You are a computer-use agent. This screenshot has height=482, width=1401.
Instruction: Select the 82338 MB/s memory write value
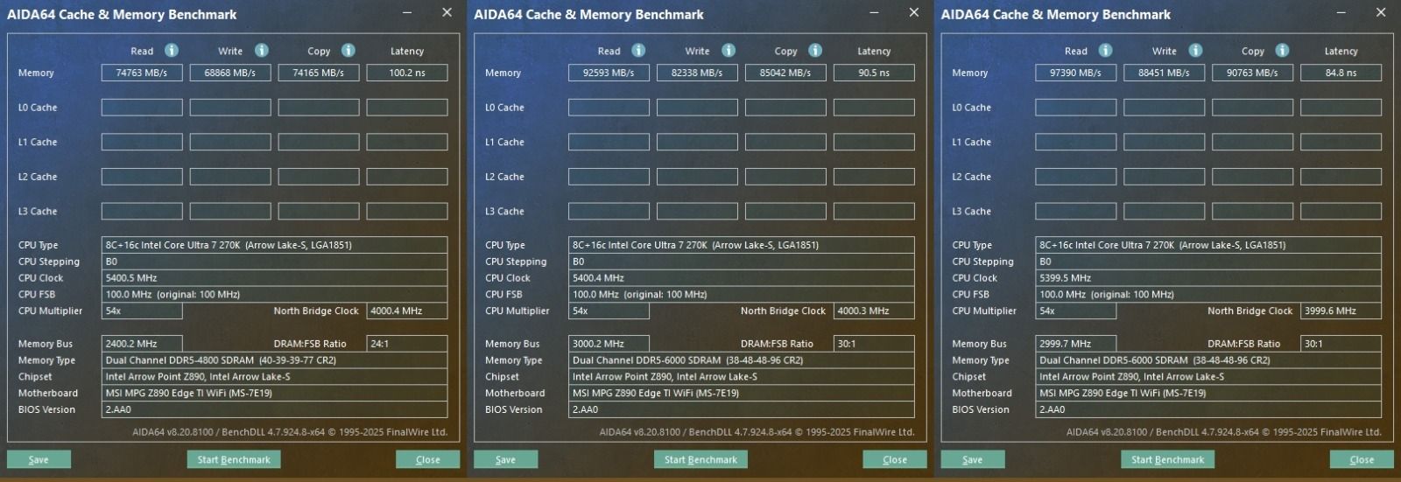click(697, 73)
